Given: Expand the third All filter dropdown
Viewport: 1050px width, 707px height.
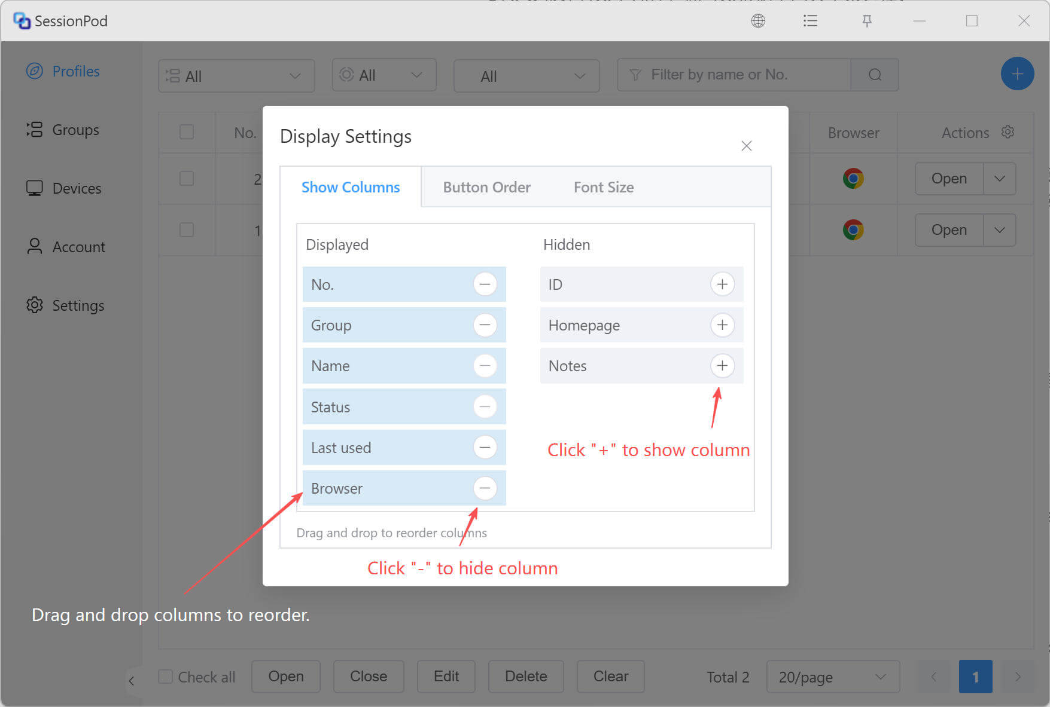Looking at the screenshot, I should [x=526, y=76].
